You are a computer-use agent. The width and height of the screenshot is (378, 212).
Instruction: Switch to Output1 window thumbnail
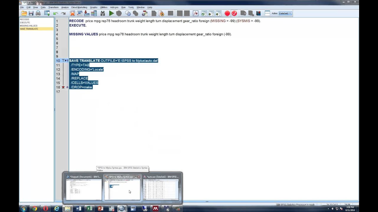[84, 188]
